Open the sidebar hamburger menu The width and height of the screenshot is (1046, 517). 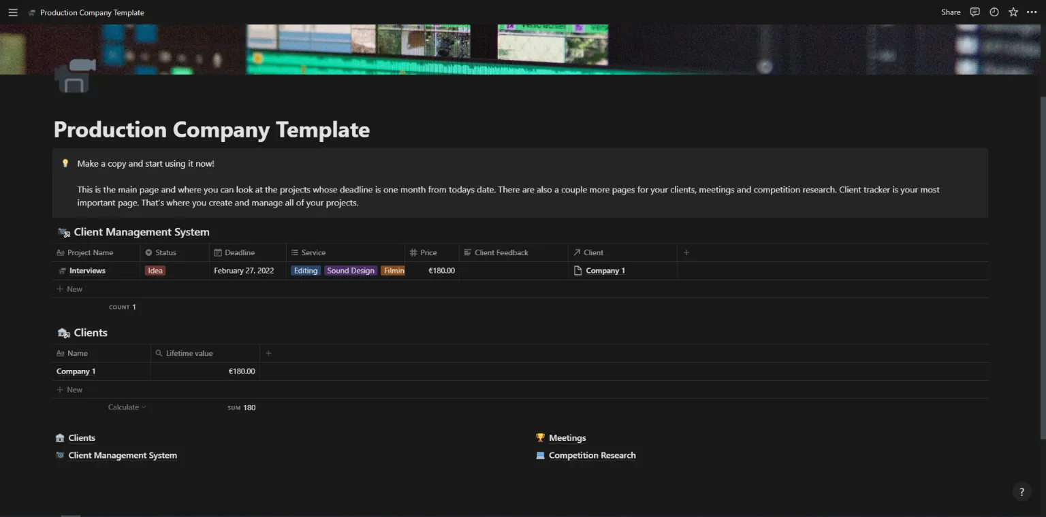tap(12, 12)
